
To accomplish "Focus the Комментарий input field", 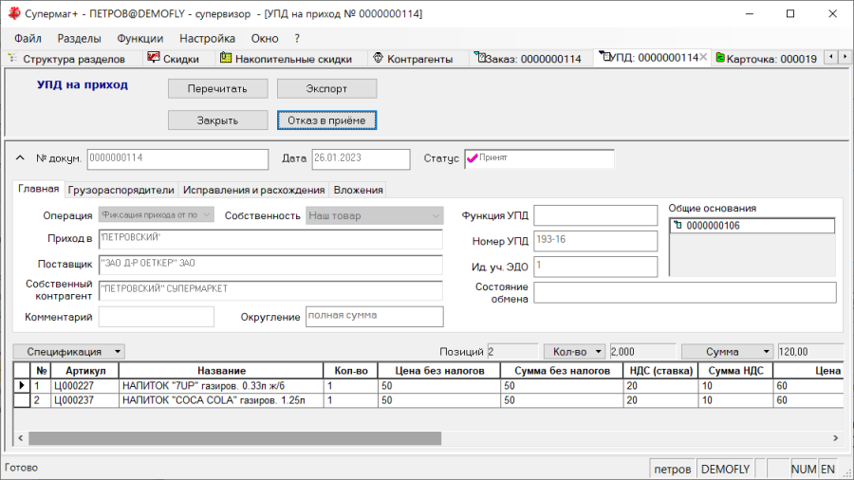I will (x=157, y=317).
